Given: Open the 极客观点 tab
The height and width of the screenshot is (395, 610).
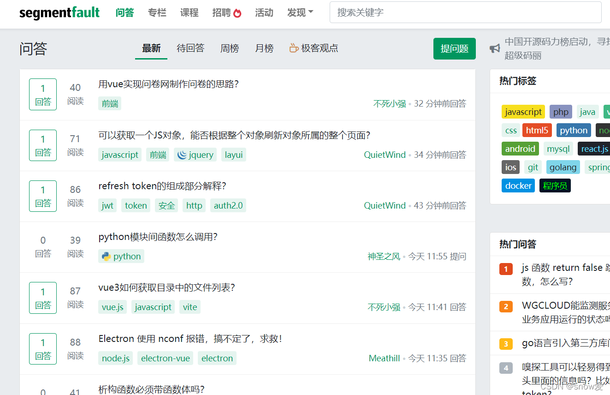Looking at the screenshot, I should pyautogui.click(x=314, y=48).
